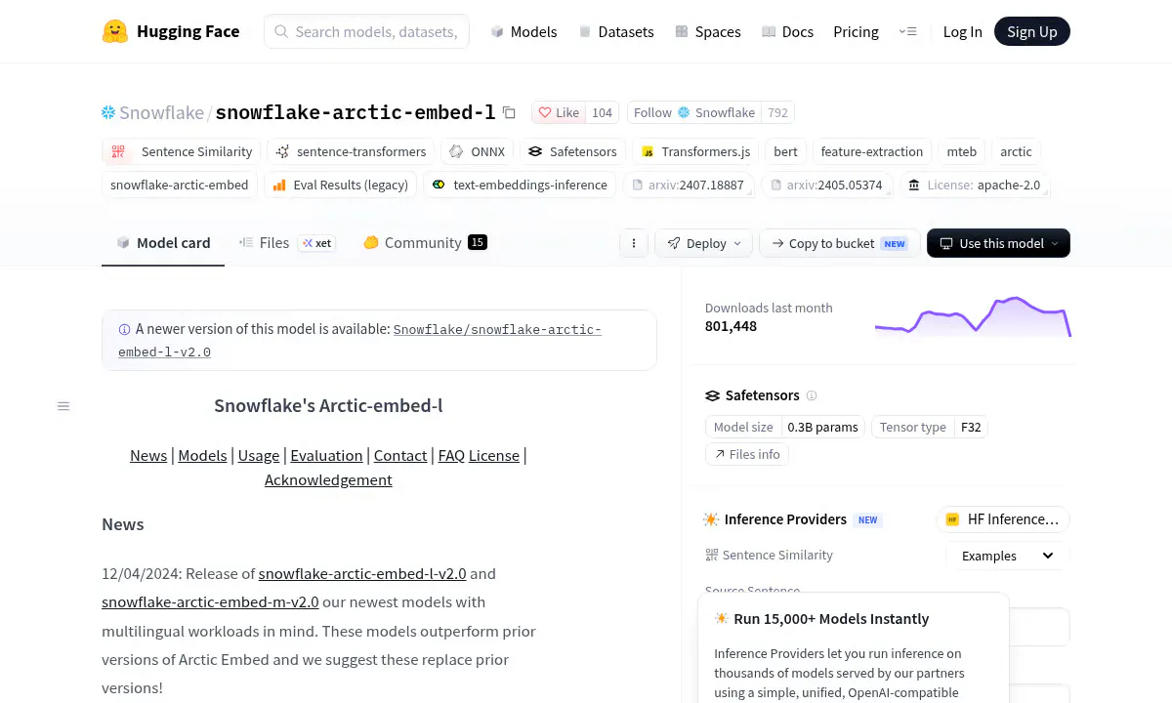Click the 801,448 downloads count

(731, 326)
